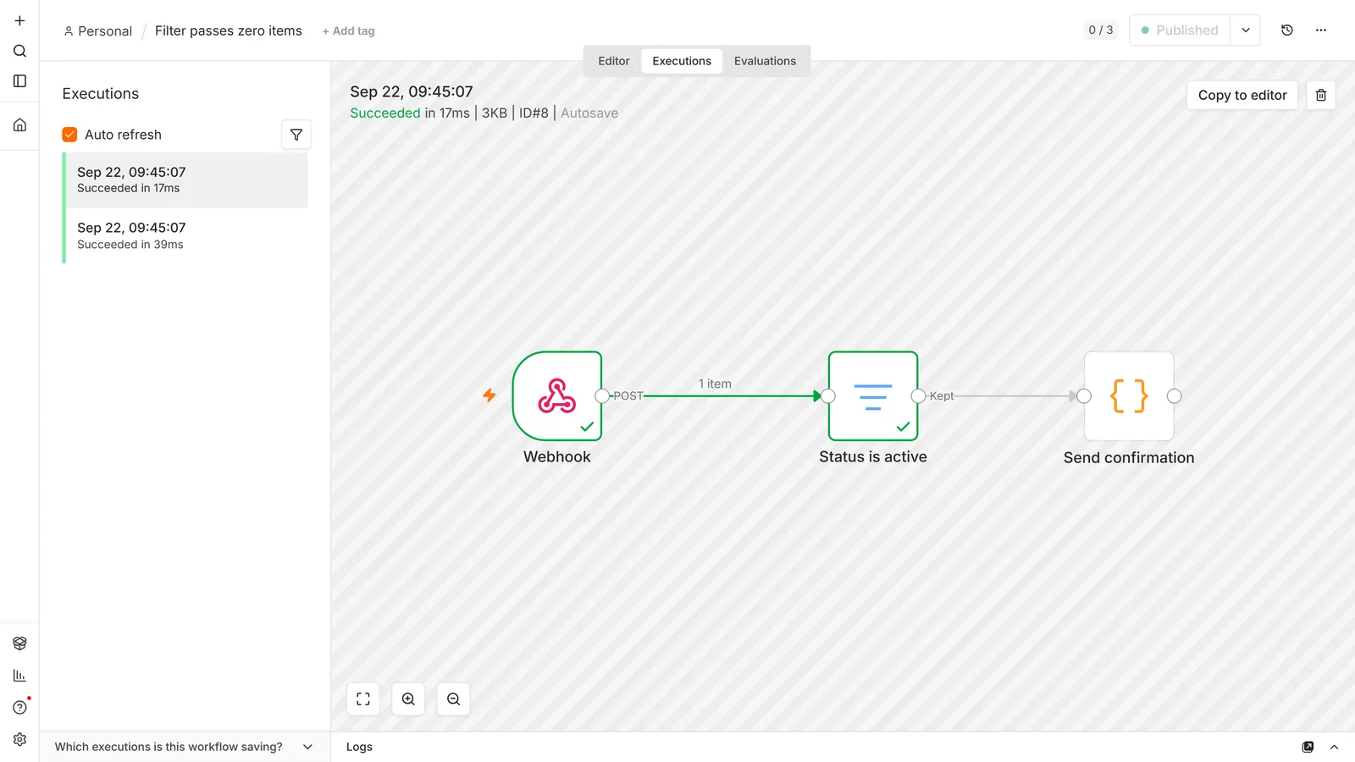Click the Logs label
The image size is (1355, 762).
click(x=359, y=747)
